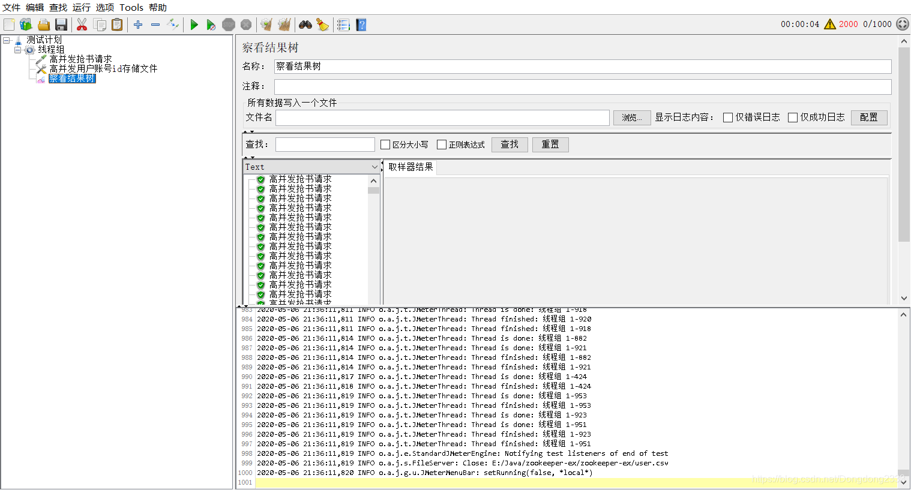Save the test plan with floppy icon
Screen dimensions: 911x490
pyautogui.click(x=61, y=25)
